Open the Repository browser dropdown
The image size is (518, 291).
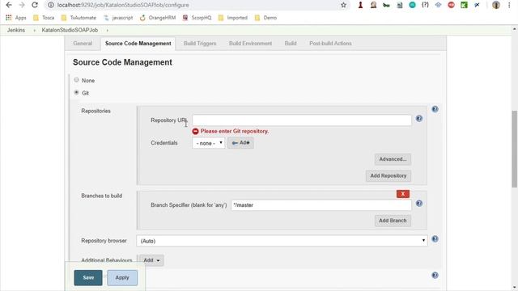[x=282, y=241]
